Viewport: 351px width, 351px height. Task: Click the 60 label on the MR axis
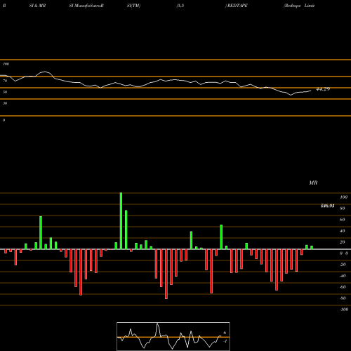click(x=343, y=220)
